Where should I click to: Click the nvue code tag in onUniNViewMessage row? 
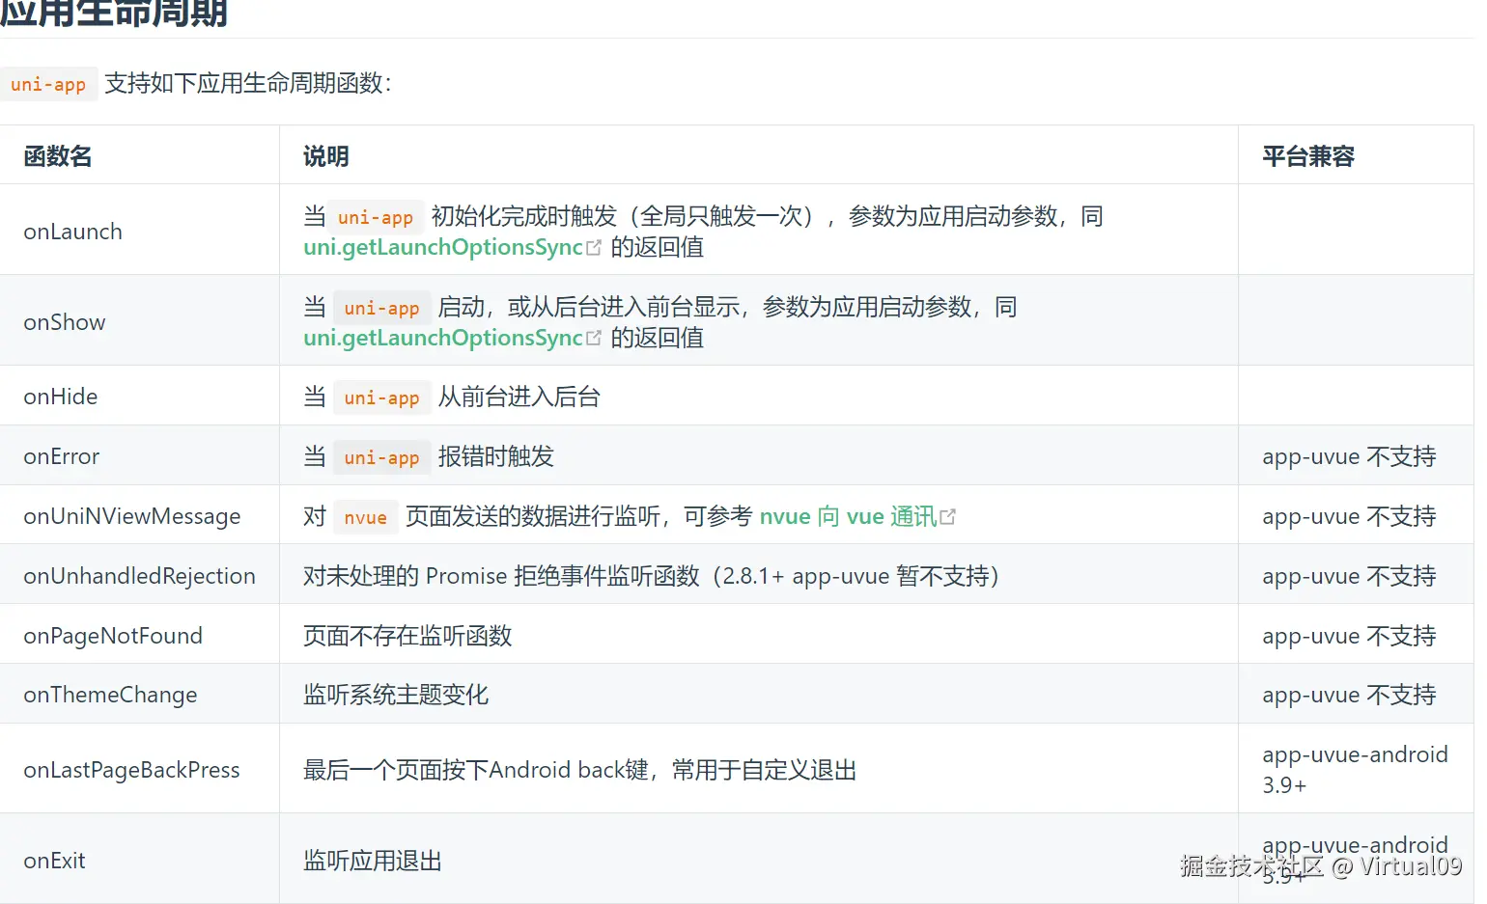coord(366,517)
